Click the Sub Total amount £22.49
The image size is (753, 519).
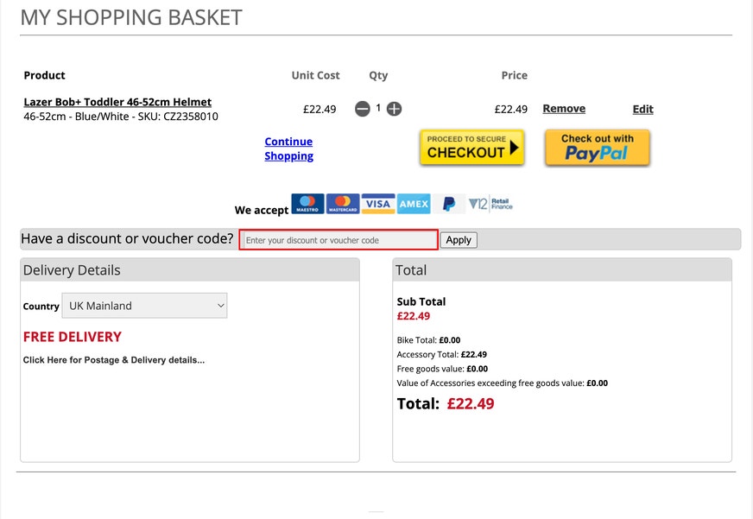coord(414,316)
